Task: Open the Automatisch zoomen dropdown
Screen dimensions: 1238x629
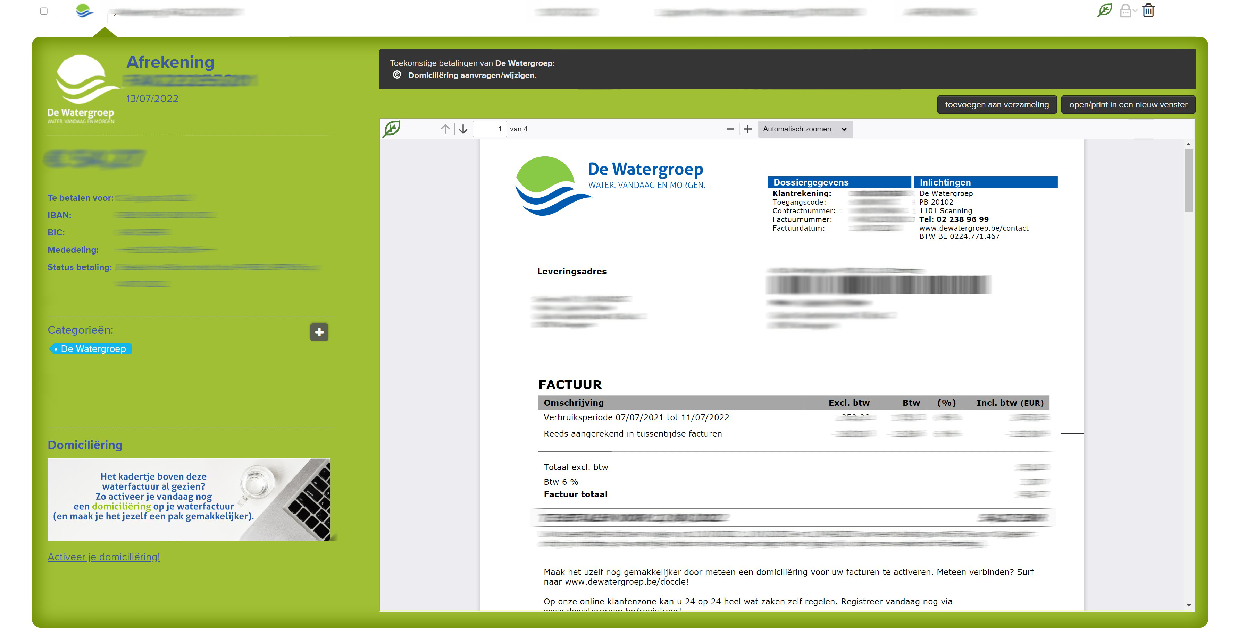Action: point(805,129)
